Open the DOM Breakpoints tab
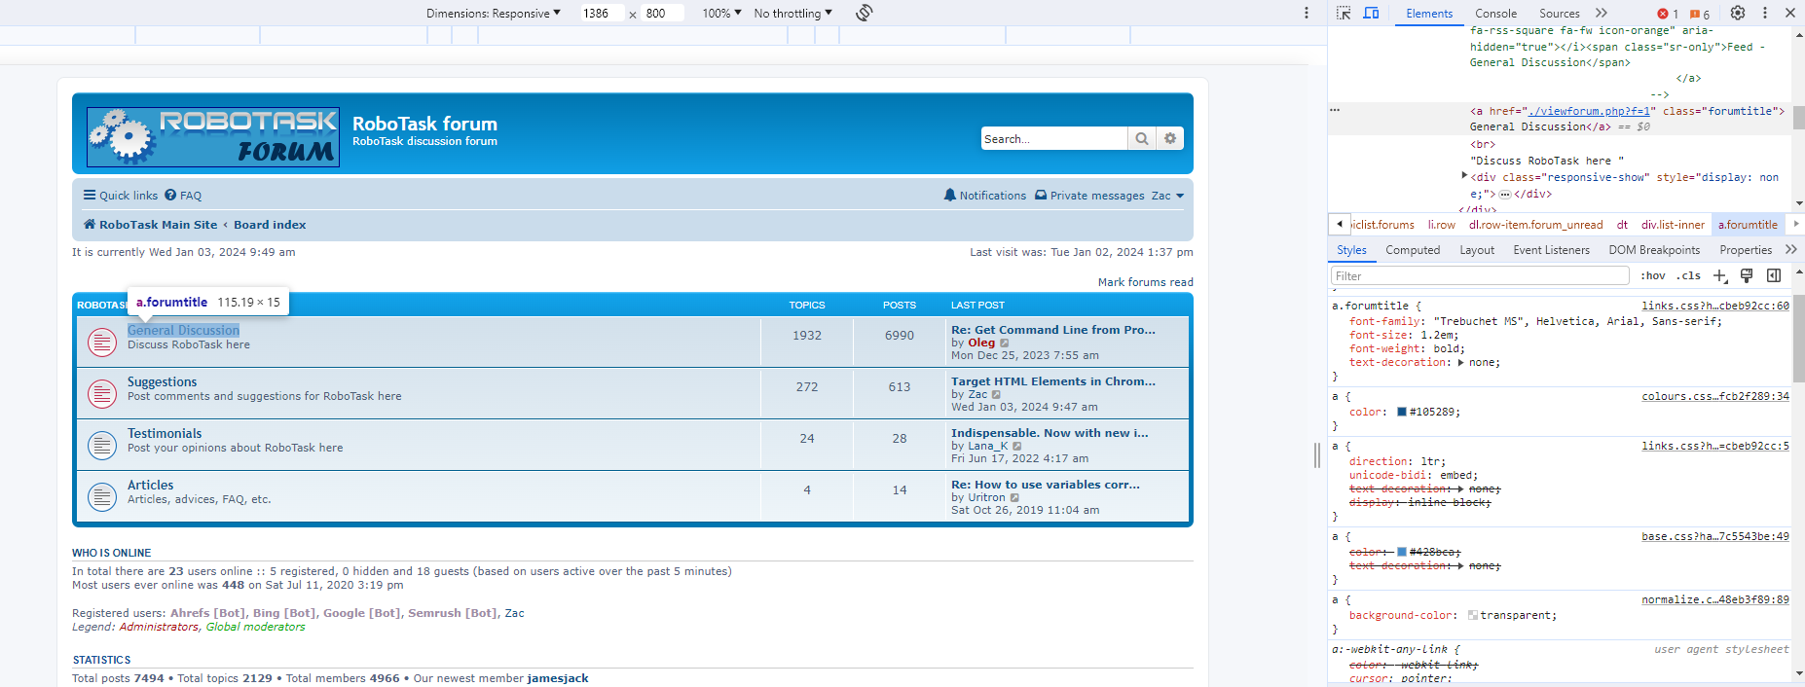Viewport: 1805px width, 687px height. click(1655, 250)
